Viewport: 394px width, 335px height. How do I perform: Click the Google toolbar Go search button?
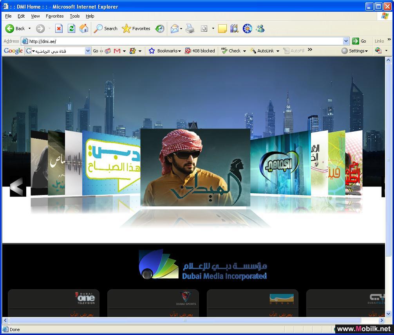96,51
